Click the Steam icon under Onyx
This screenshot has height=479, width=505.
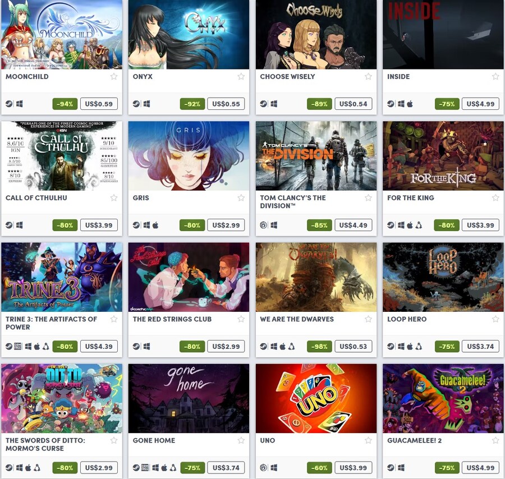click(x=136, y=104)
